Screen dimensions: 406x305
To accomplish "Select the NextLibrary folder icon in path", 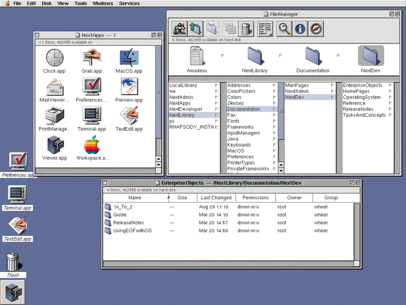I will [x=255, y=56].
